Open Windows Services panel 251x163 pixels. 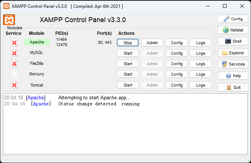point(233,64)
